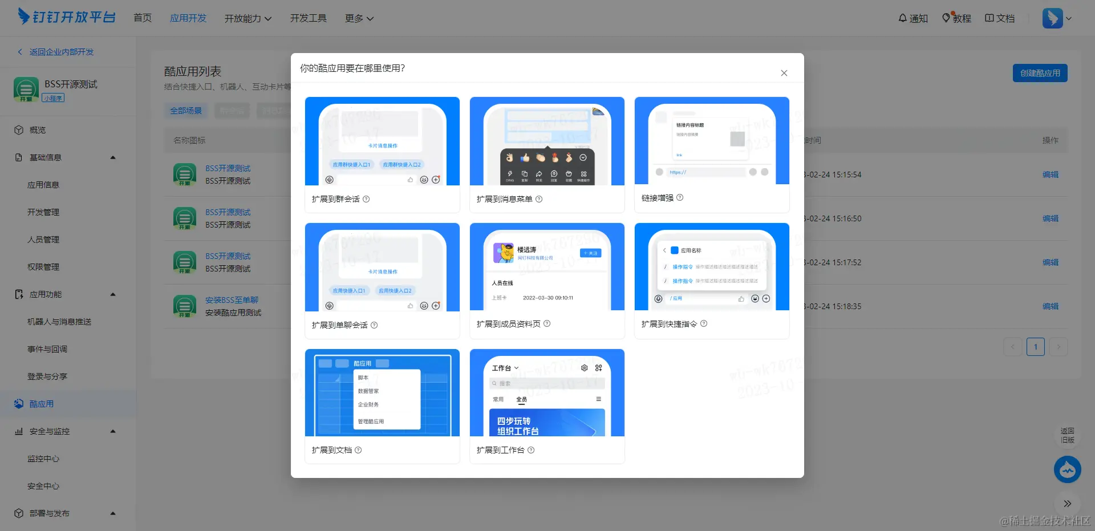Image resolution: width=1095 pixels, height=531 pixels.
Task: Choose the 扩展到单聊会话 card thumbnail
Action: click(x=382, y=267)
